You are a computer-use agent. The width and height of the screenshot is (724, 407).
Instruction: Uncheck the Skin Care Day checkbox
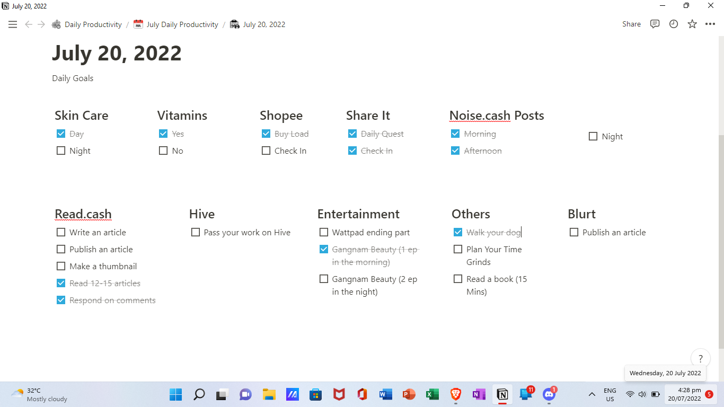pyautogui.click(x=61, y=134)
